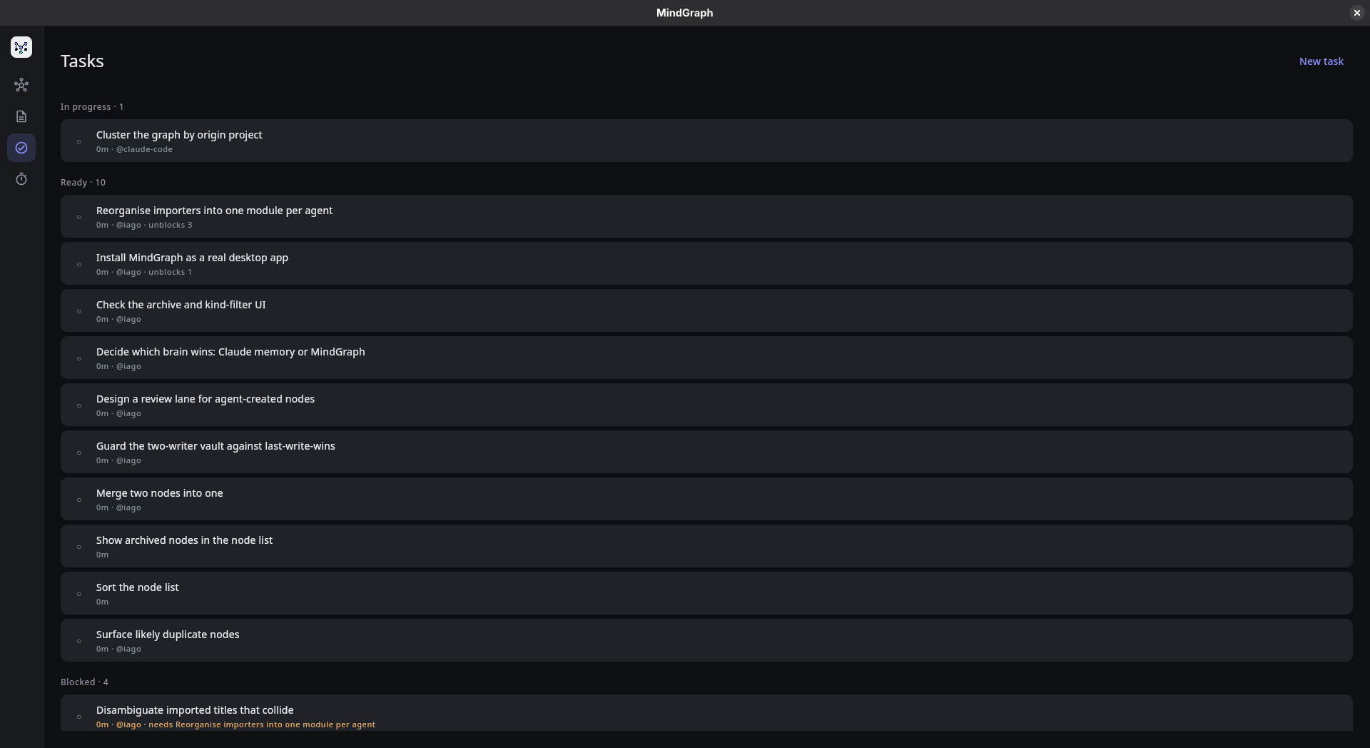
Task: Click "@iago" under Surface likely duplicate nodes
Action: point(128,649)
